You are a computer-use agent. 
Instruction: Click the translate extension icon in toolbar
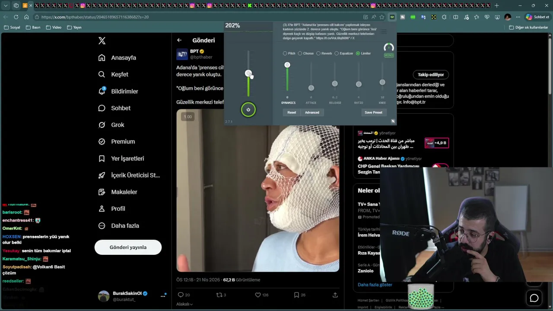423,17
